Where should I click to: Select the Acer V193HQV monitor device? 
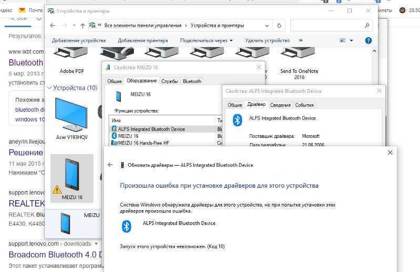click(71, 119)
